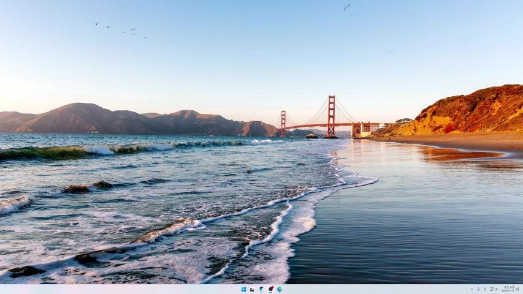Expand the hidden tray icons chevron

point(472,289)
